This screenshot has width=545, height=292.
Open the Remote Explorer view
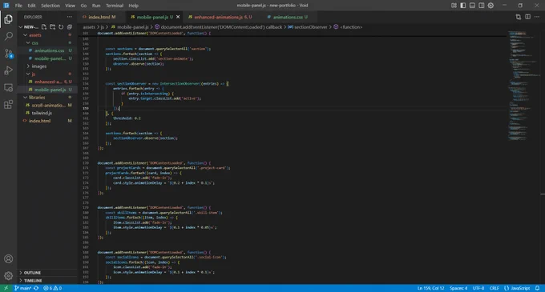tap(8, 87)
